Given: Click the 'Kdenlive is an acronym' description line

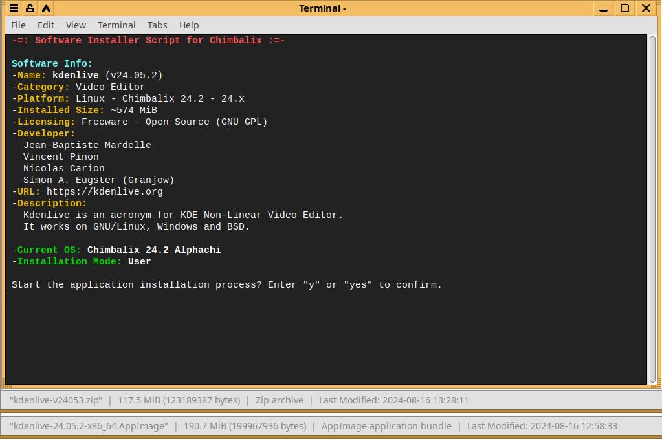Looking at the screenshot, I should [x=182, y=215].
